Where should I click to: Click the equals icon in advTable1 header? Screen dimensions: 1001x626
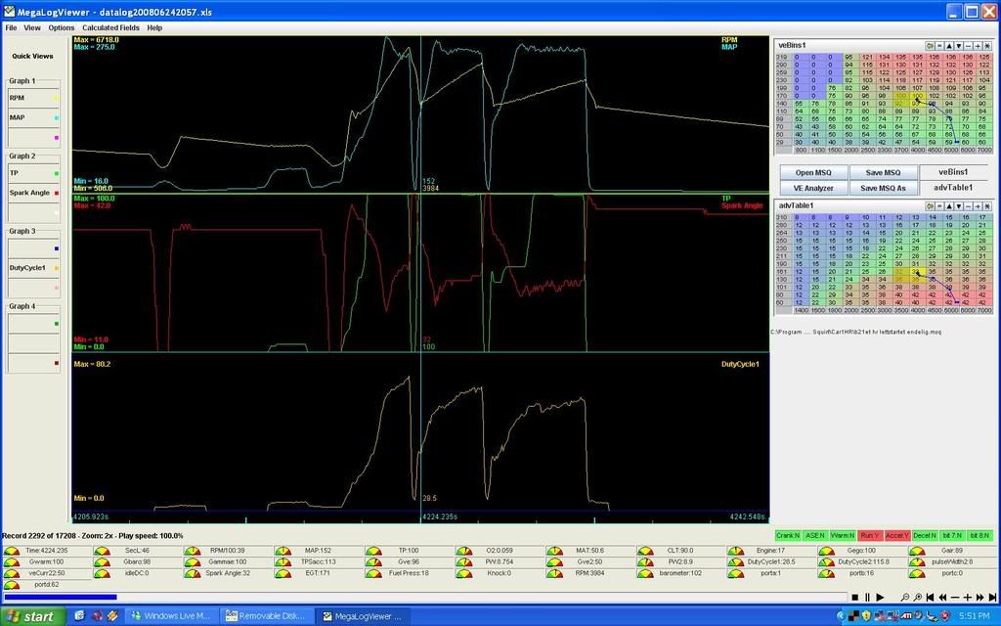pyautogui.click(x=939, y=205)
